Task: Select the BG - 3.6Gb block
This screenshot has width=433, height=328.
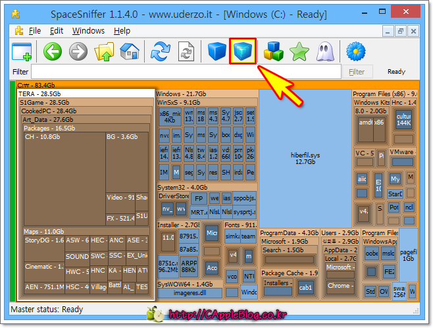Action: (127, 162)
